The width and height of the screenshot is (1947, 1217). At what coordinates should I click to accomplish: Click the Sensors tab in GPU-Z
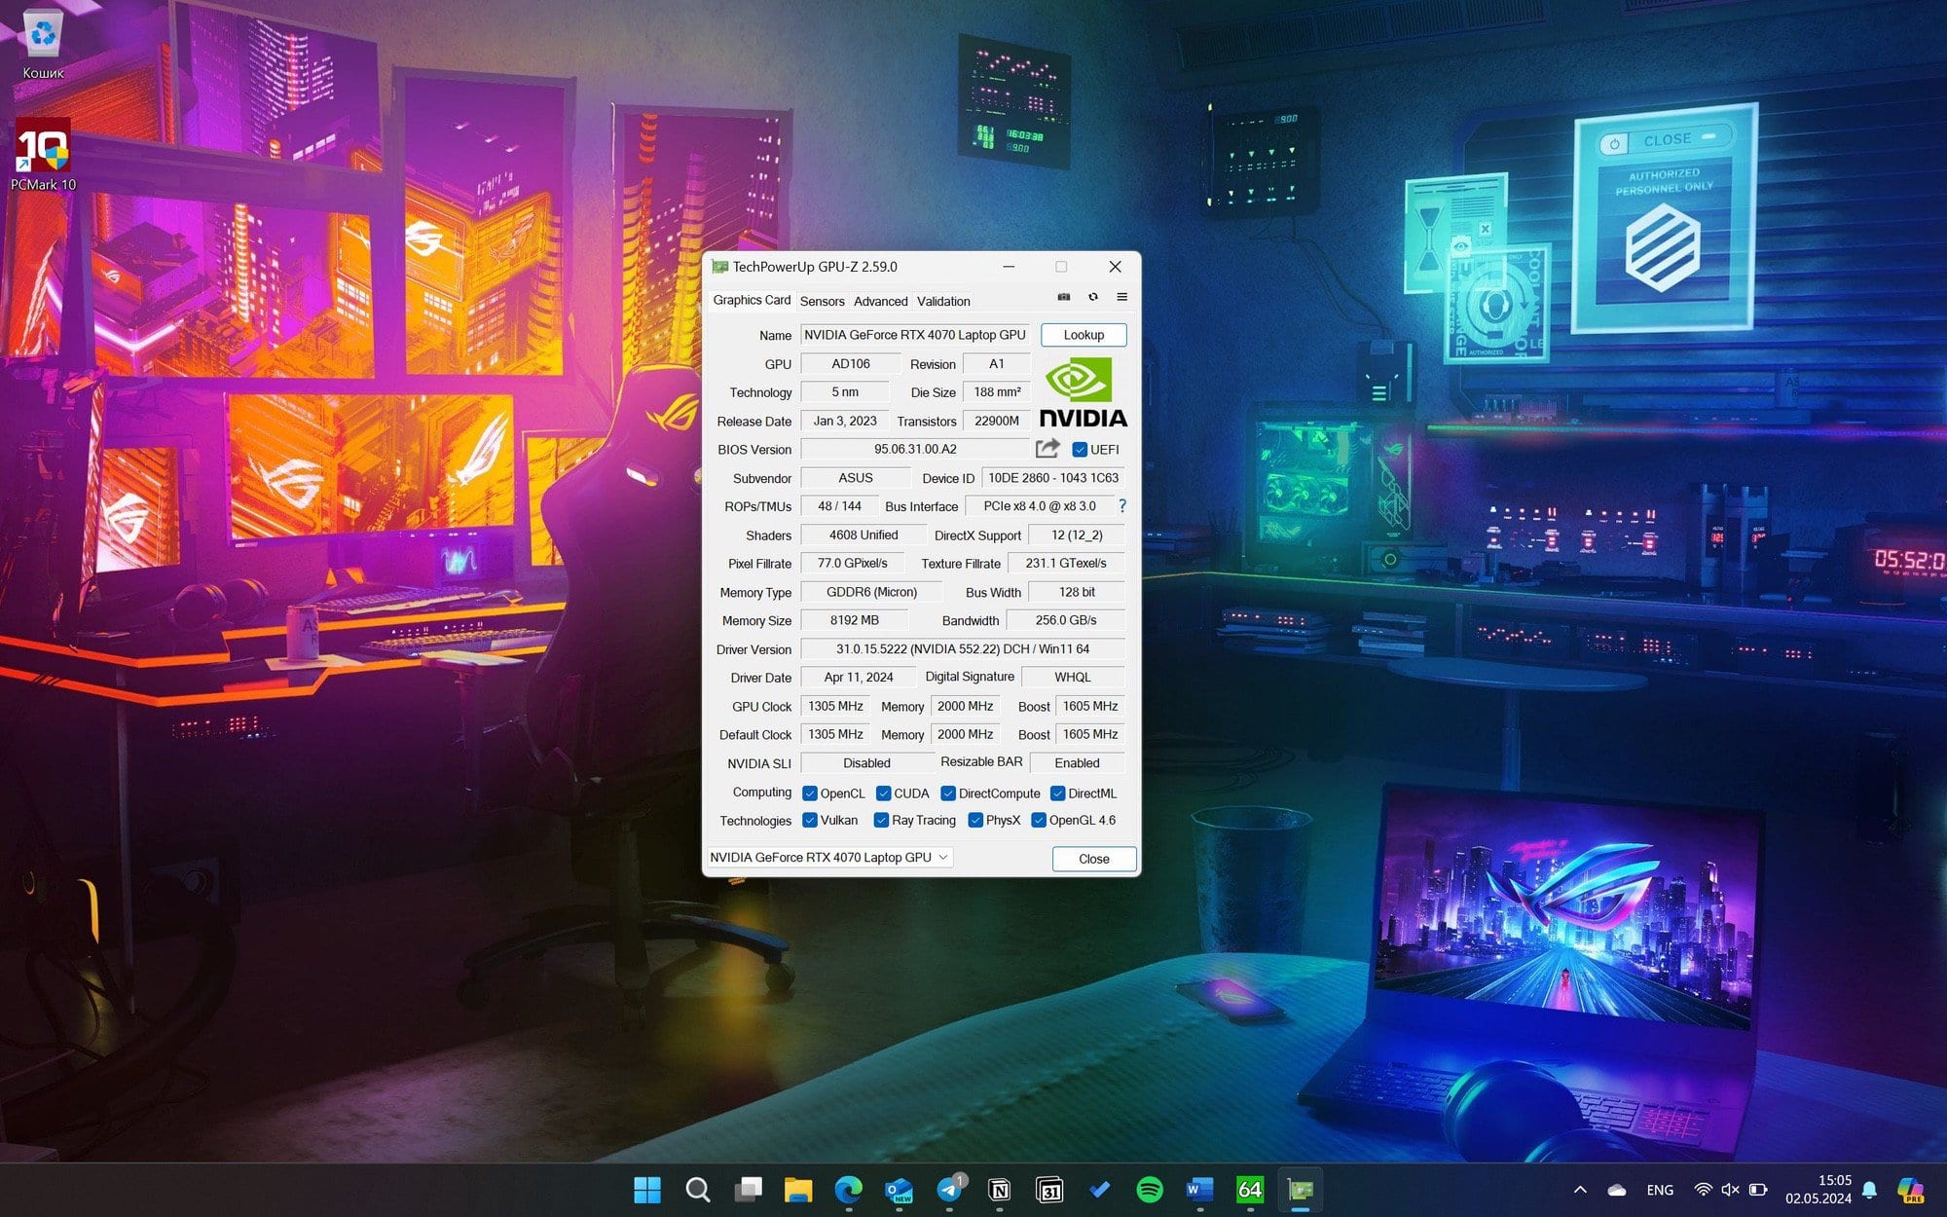822,300
